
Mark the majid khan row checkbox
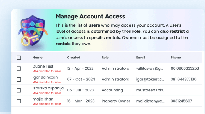(x=19, y=101)
